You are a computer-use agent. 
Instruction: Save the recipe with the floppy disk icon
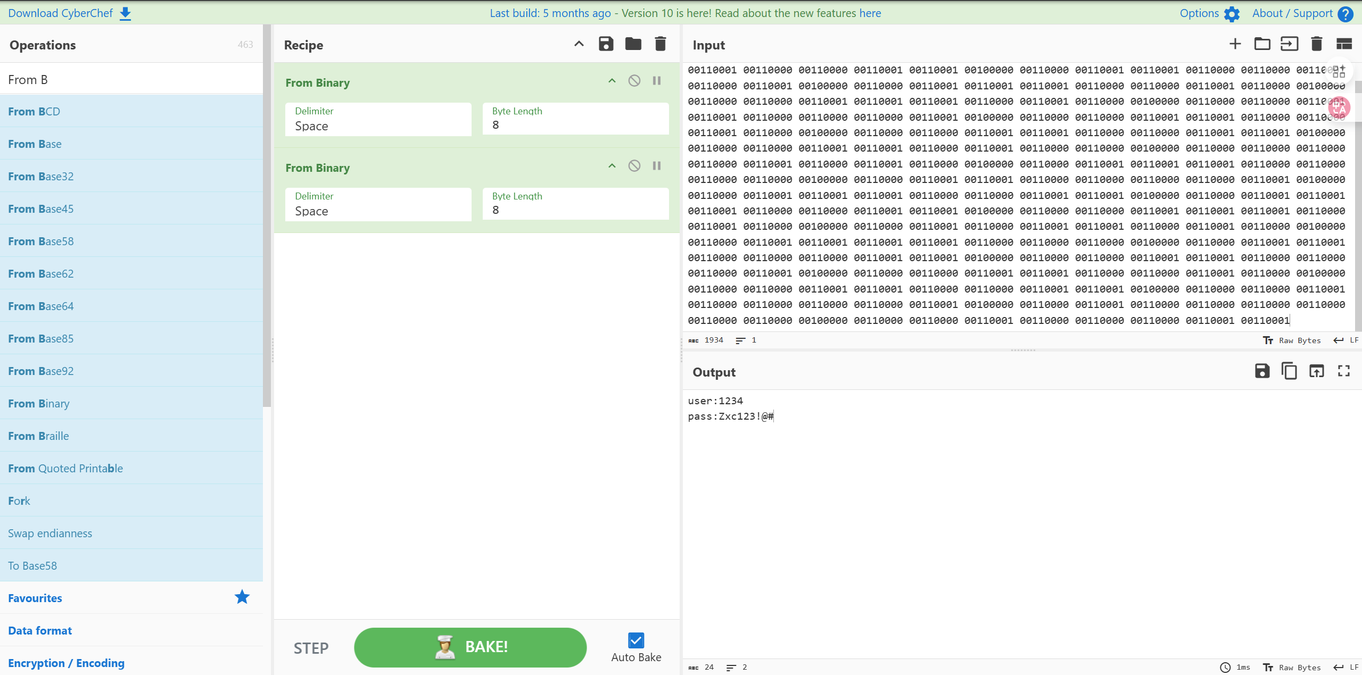606,44
